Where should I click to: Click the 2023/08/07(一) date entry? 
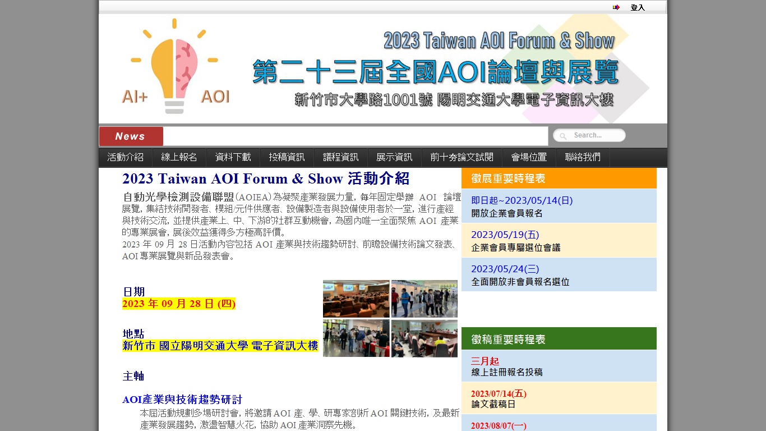click(x=499, y=425)
